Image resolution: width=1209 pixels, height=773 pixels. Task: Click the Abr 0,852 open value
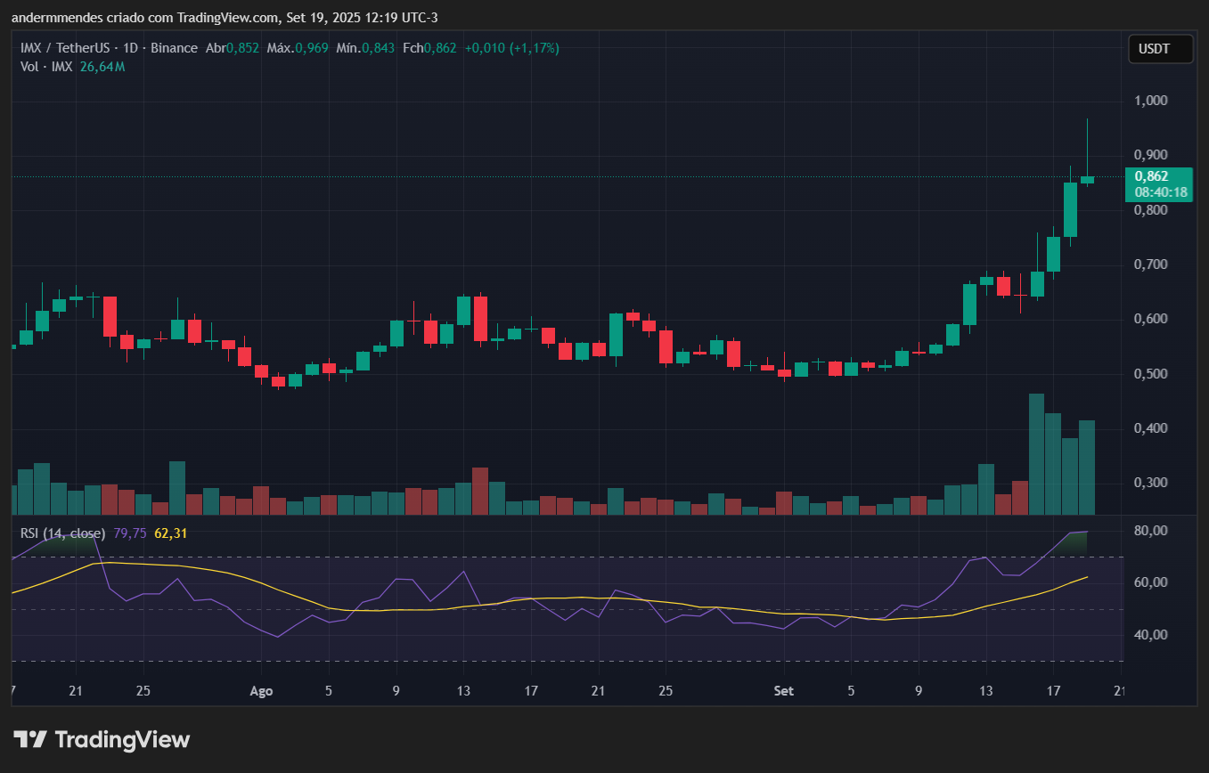coord(232,48)
